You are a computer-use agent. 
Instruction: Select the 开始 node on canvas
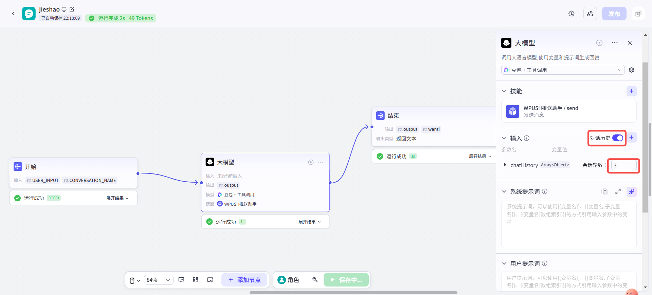tap(73, 173)
